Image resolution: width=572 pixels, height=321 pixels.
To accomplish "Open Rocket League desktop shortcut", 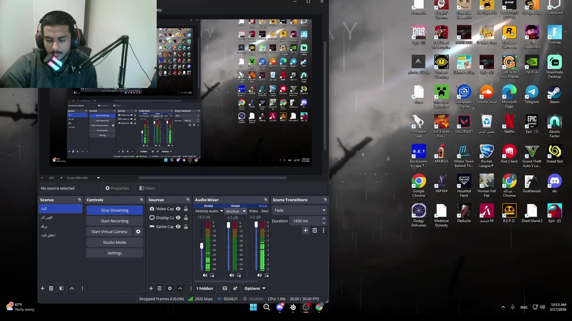I will (486, 156).
